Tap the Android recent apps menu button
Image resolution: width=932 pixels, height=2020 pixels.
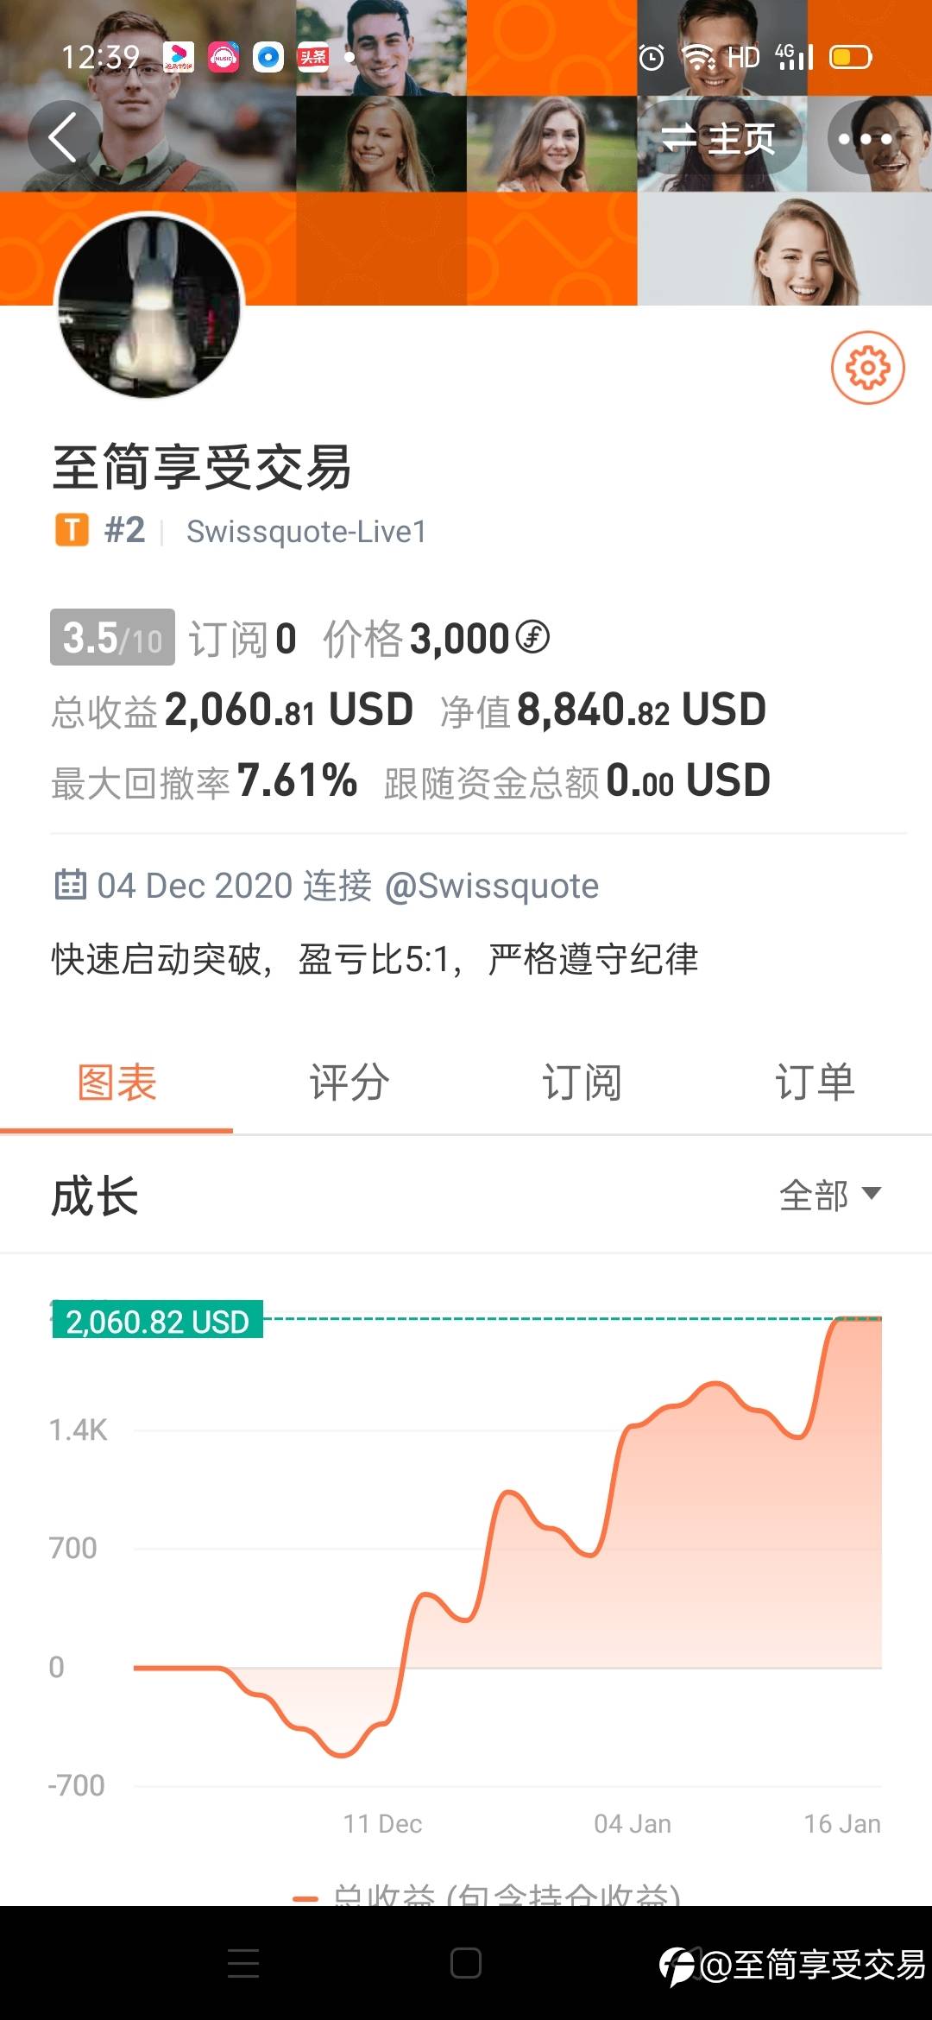click(243, 1963)
